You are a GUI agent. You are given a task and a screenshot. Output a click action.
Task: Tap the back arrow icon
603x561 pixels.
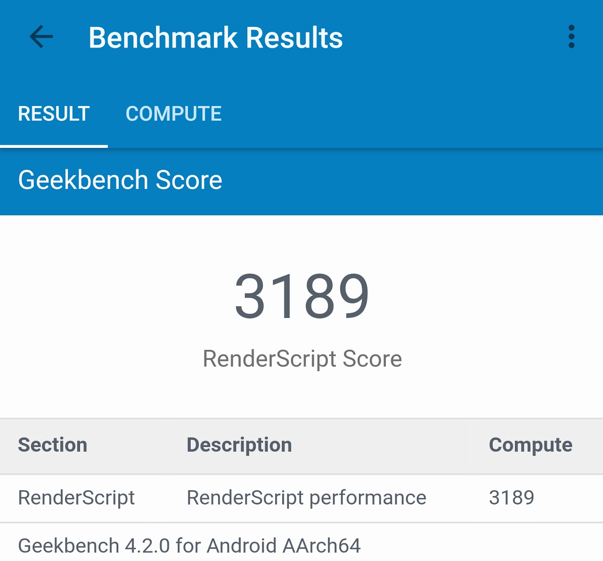[x=41, y=37]
